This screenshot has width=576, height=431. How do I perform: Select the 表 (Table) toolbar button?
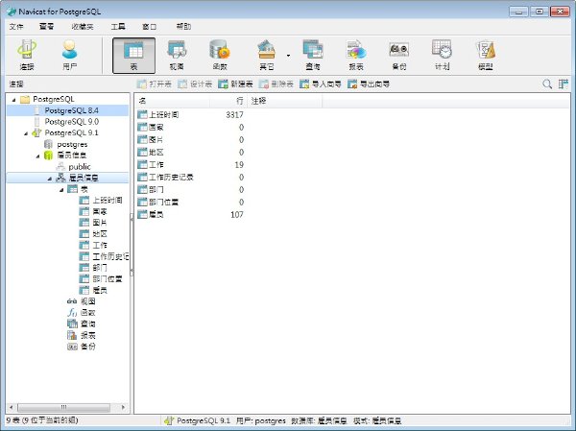[x=133, y=56]
